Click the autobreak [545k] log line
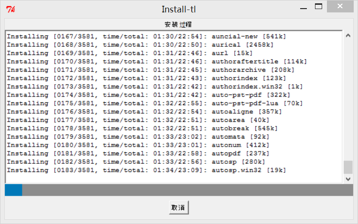 [x=142, y=128]
